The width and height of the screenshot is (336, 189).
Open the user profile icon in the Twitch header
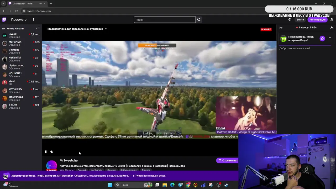coord(332,20)
